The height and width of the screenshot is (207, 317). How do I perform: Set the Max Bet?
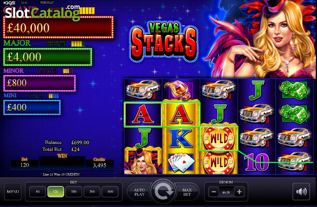click(187, 192)
